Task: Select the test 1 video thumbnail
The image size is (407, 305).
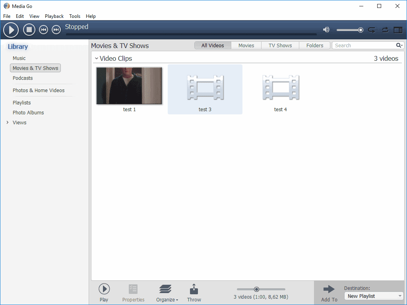Action: pyautogui.click(x=129, y=86)
